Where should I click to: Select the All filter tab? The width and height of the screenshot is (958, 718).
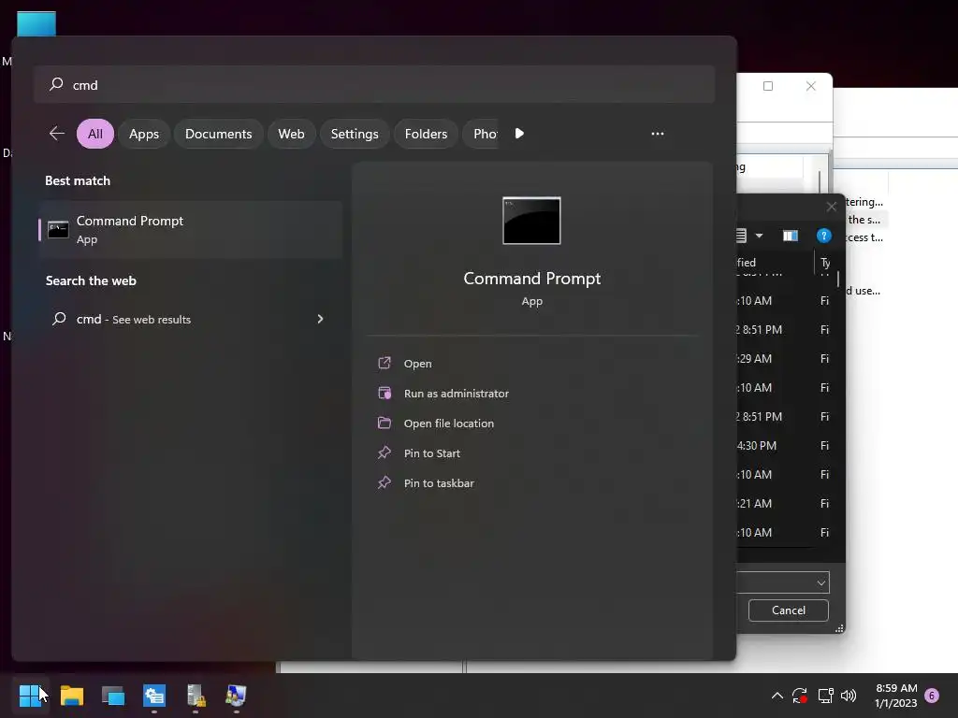[x=95, y=134]
